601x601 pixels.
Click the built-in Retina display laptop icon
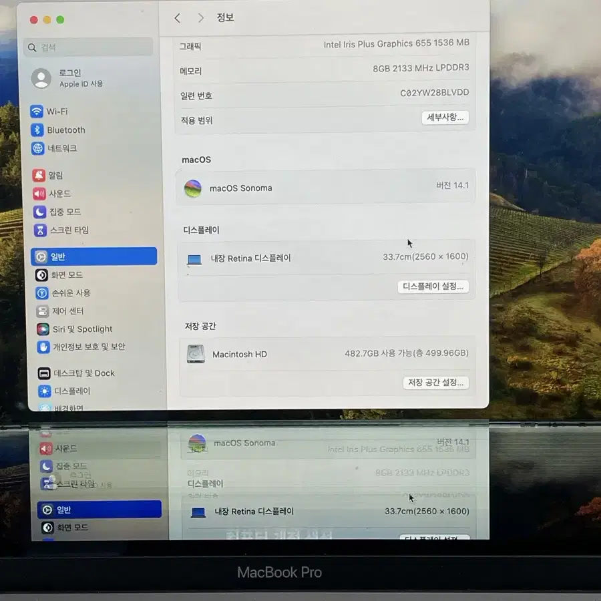194,260
